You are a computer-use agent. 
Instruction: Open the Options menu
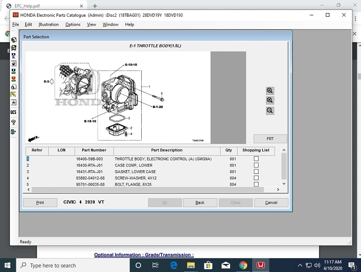[x=73, y=24]
